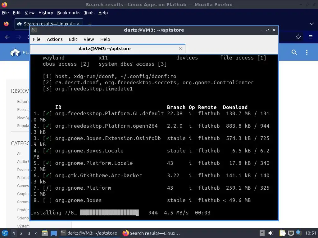Go back in Firefox

pyautogui.click(x=7, y=37)
